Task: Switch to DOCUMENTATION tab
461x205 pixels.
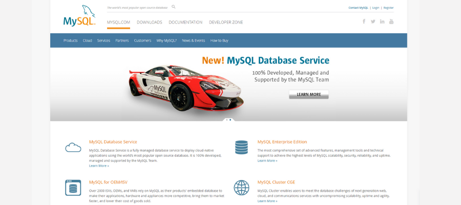Action: click(185, 23)
